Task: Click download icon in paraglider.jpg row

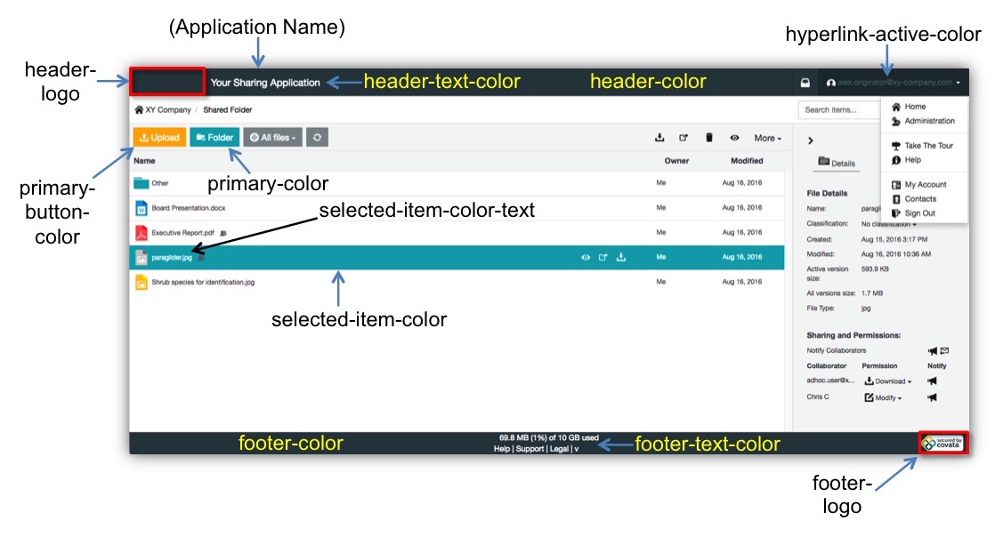Action: click(x=621, y=258)
